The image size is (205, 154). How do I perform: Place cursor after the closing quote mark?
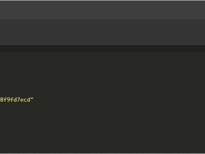pos(34,100)
